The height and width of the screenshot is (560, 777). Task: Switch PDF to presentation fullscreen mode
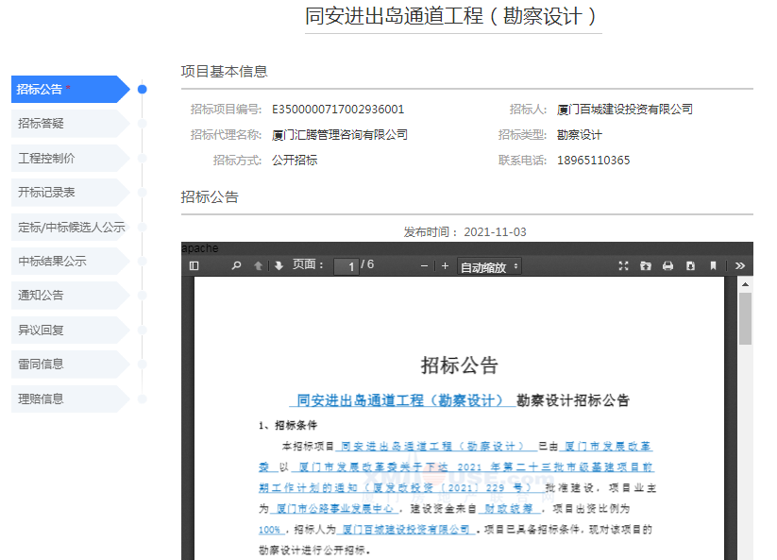pos(623,266)
